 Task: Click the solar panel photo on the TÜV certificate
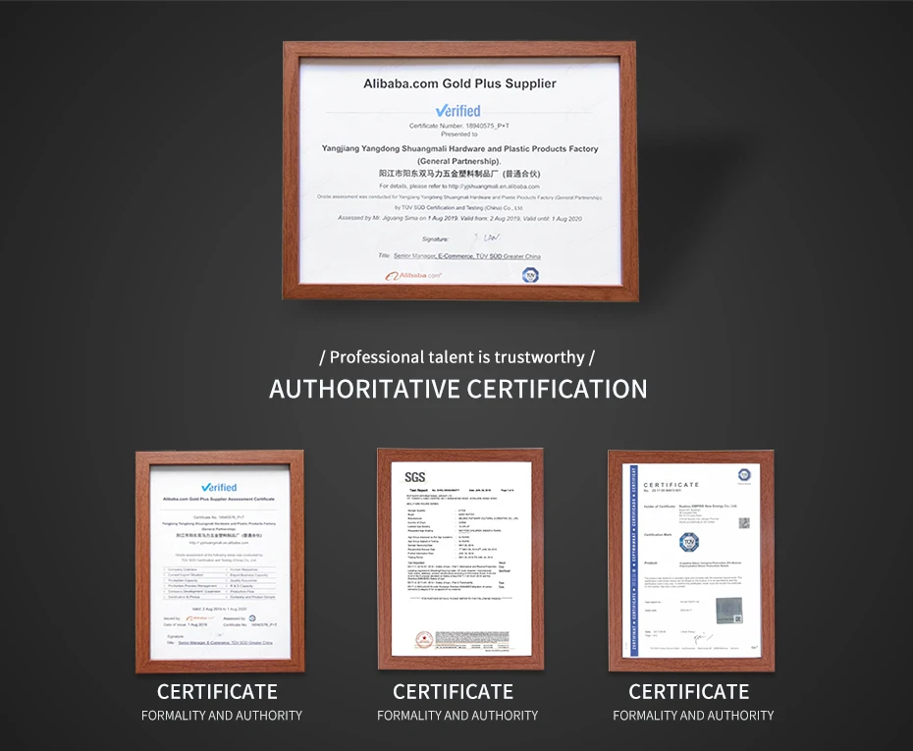[729, 611]
